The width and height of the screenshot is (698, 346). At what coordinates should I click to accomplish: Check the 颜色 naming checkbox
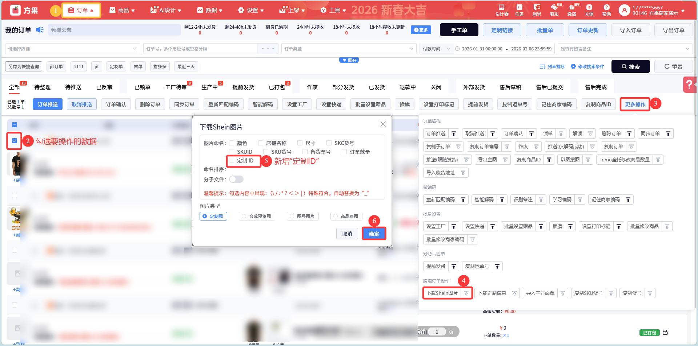[232, 143]
